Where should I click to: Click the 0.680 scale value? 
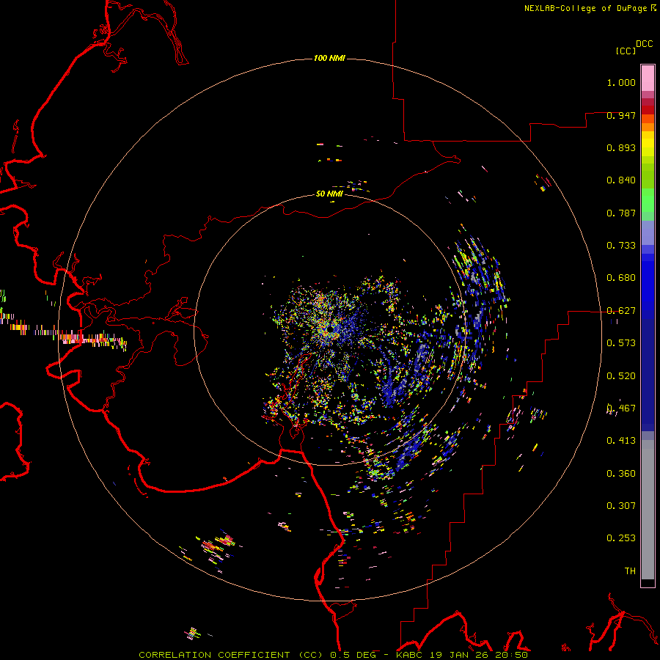point(621,278)
